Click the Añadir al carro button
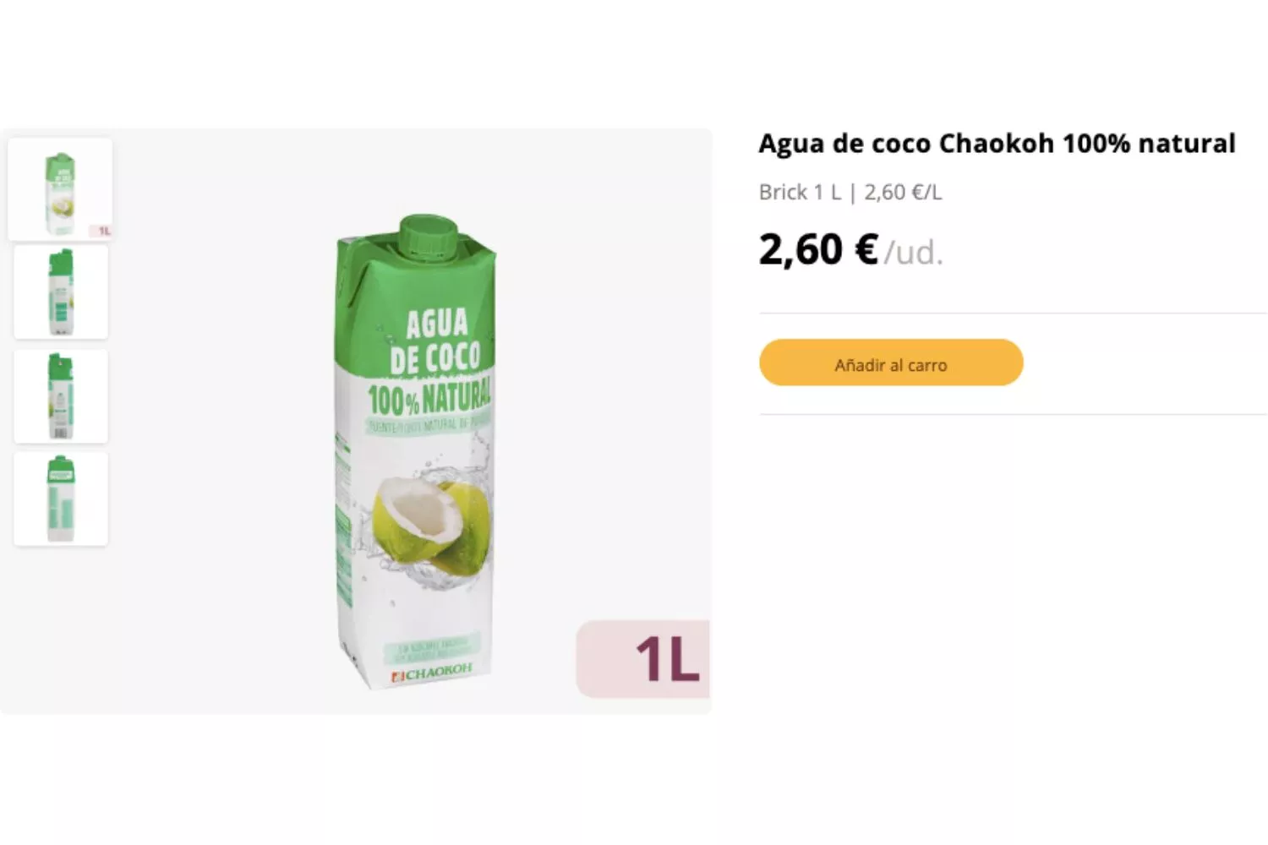Screen dimensions: 1268x845 [x=891, y=363]
